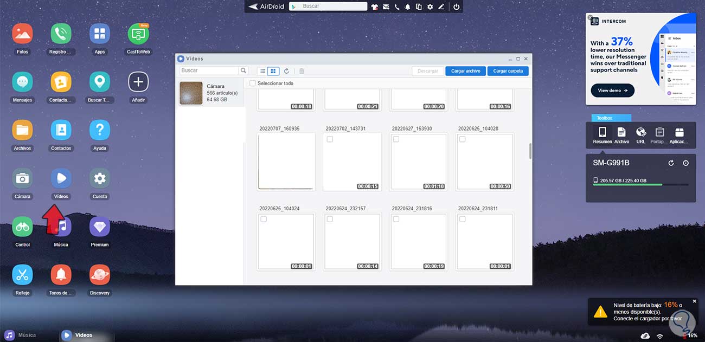Open the Premium diamond icon
Image resolution: width=705 pixels, height=342 pixels.
point(100,227)
